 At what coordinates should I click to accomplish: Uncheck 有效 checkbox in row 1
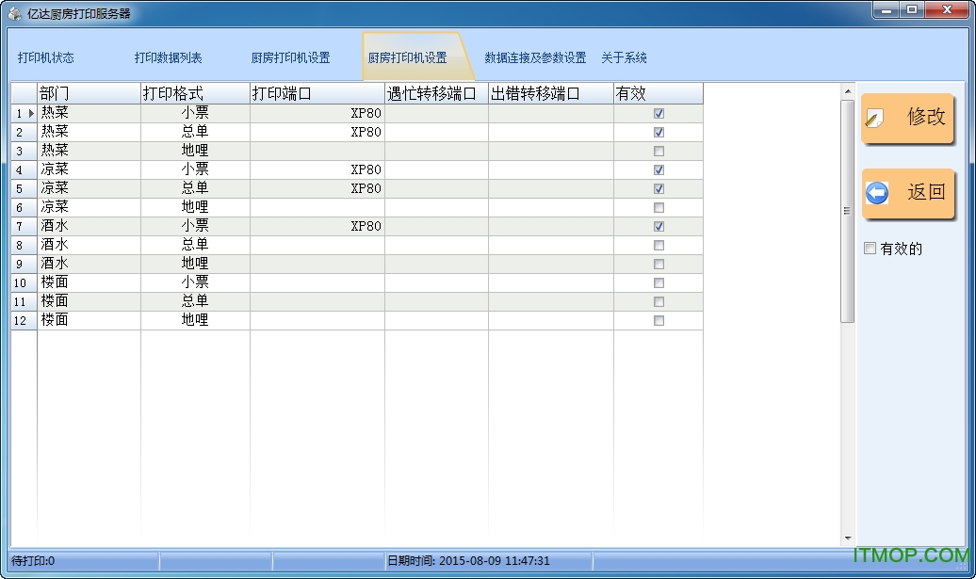659,113
